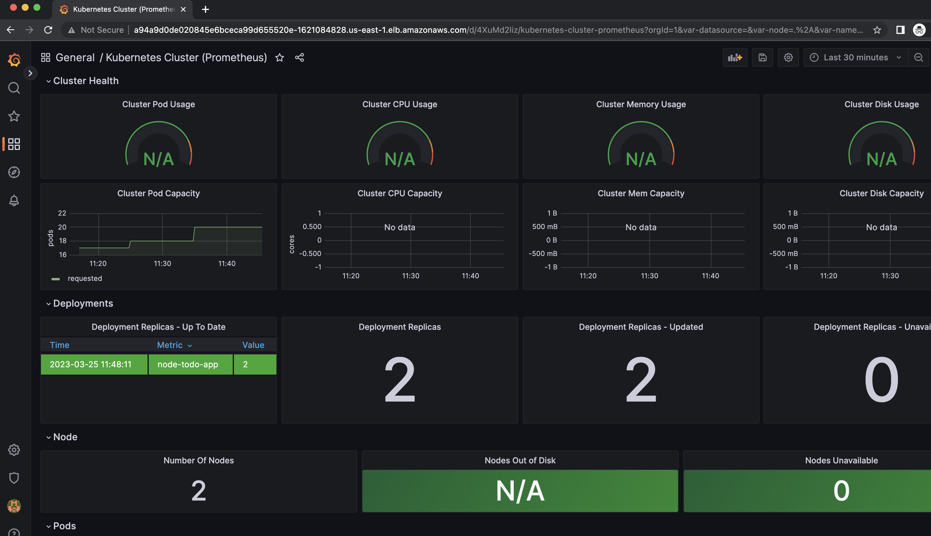Image resolution: width=931 pixels, height=536 pixels.
Task: Open Starred dashboards from the sidebar
Action: tap(14, 116)
